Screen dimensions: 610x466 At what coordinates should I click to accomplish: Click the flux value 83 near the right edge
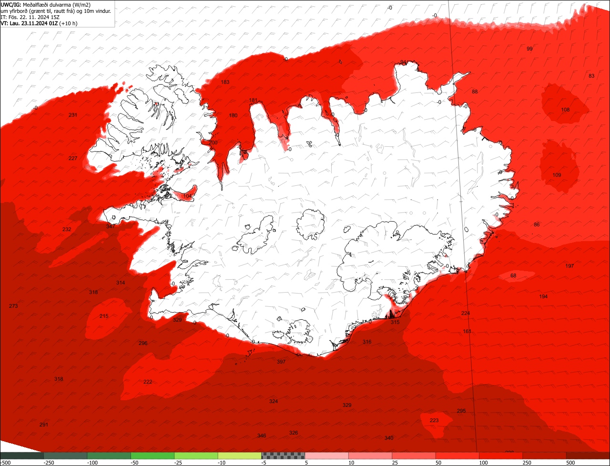click(x=591, y=76)
